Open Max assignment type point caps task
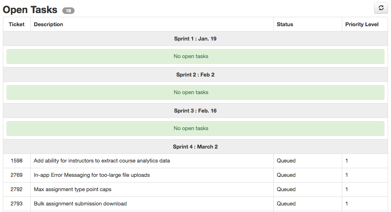 [x=73, y=189]
